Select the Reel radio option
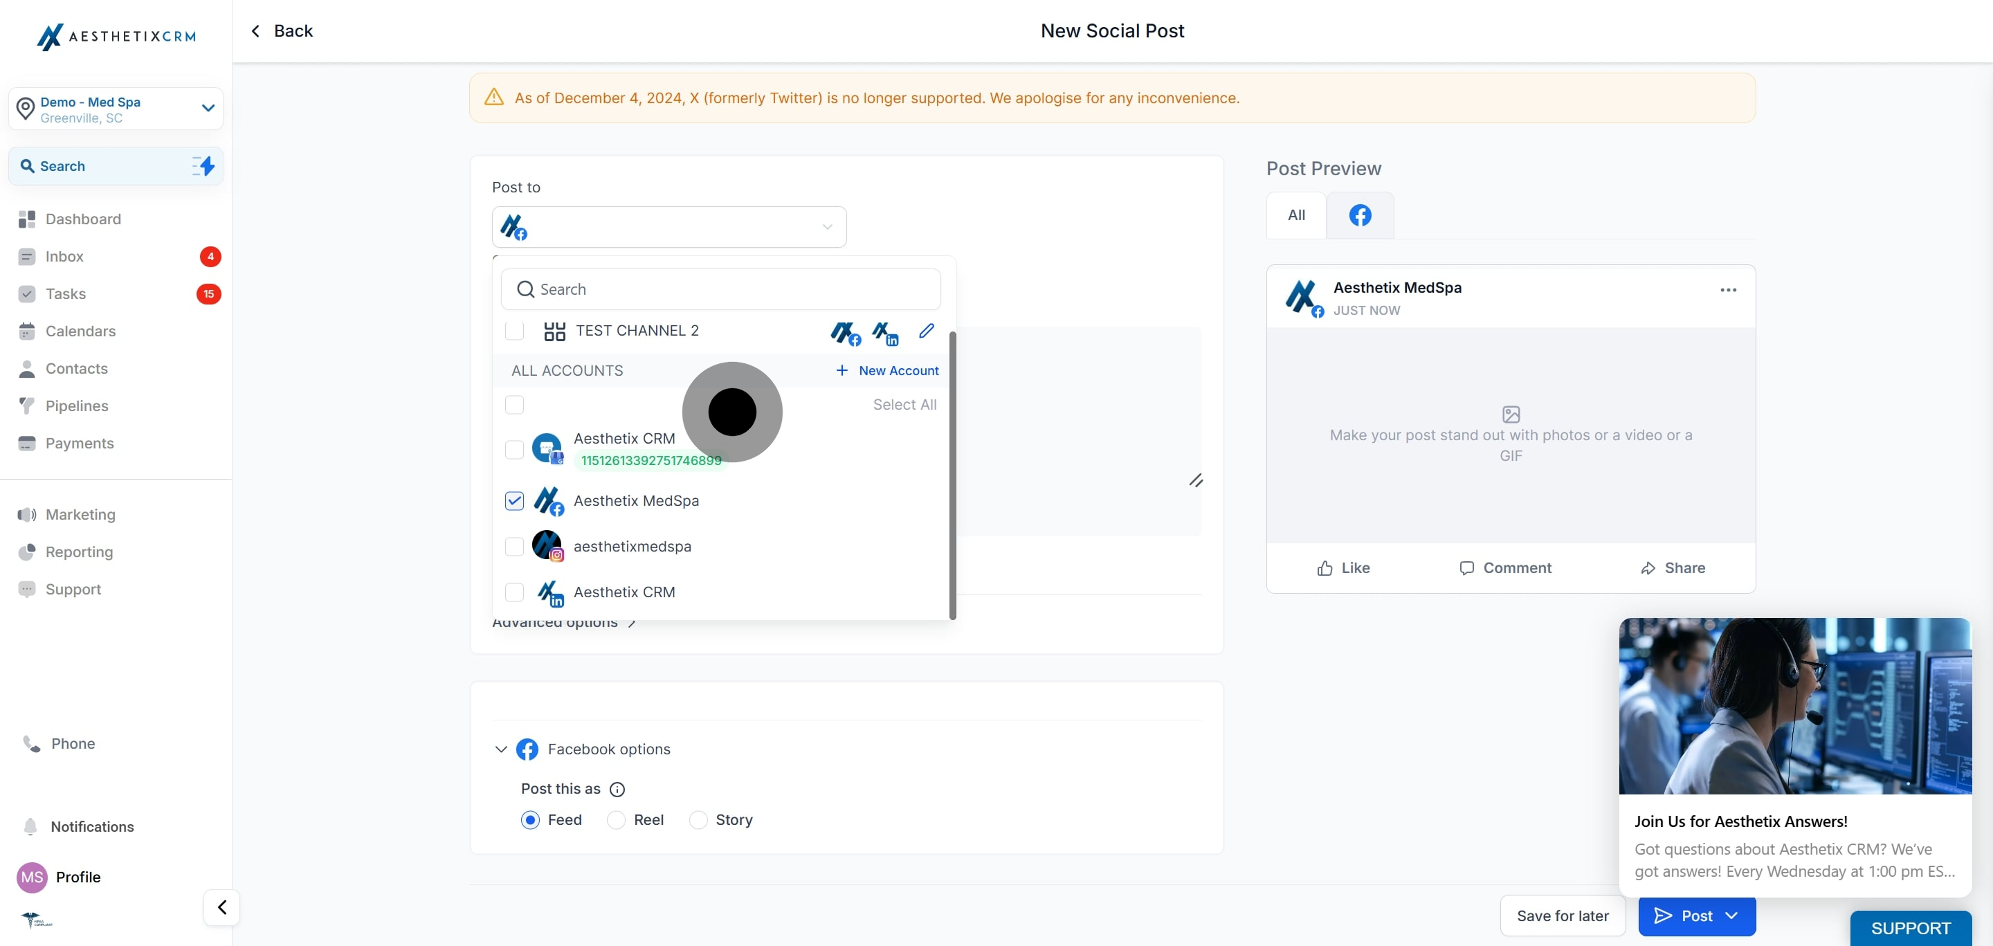The width and height of the screenshot is (1993, 946). click(617, 820)
